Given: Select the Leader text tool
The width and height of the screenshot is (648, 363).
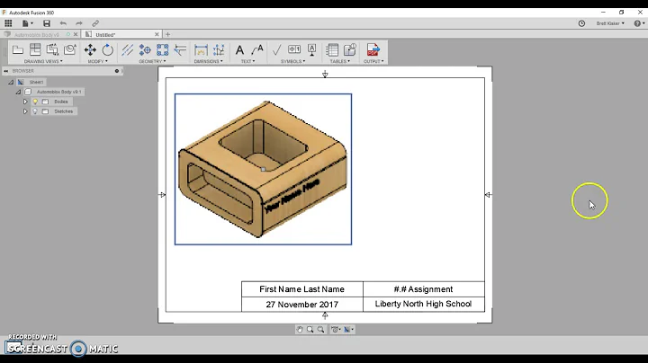Looking at the screenshot, I should (257, 50).
